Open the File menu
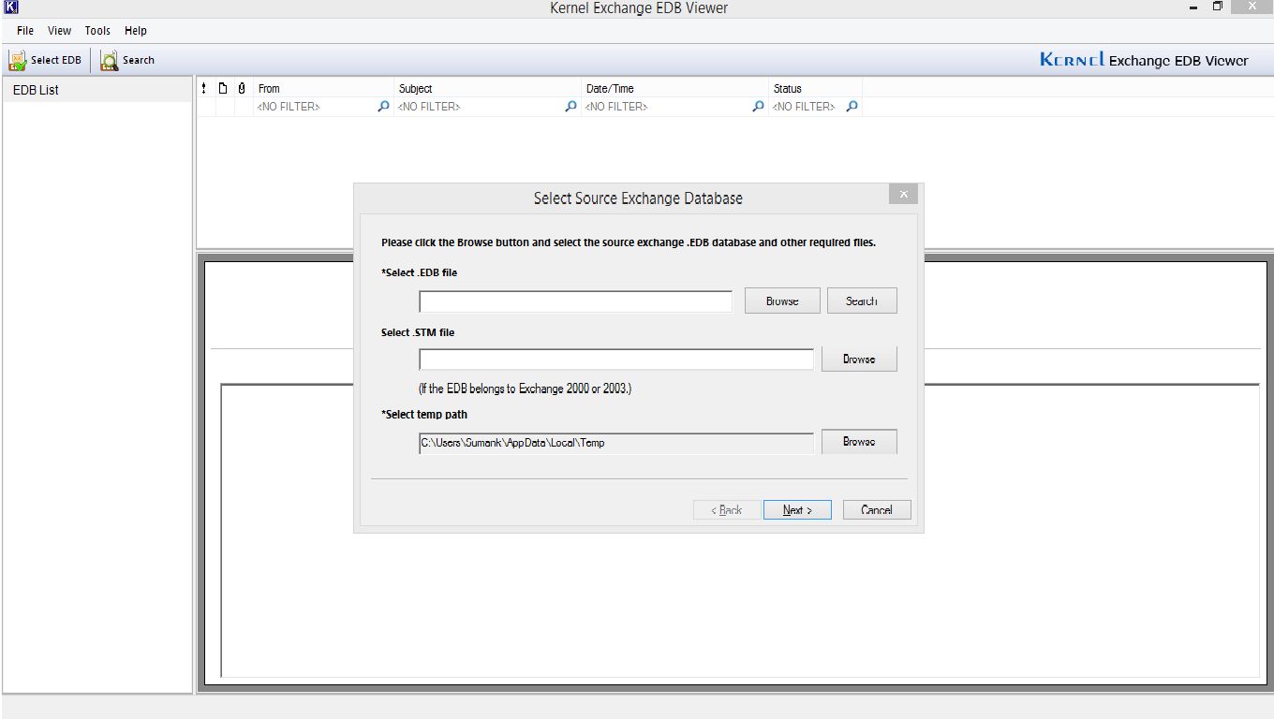The height and width of the screenshot is (719, 1274). [25, 31]
